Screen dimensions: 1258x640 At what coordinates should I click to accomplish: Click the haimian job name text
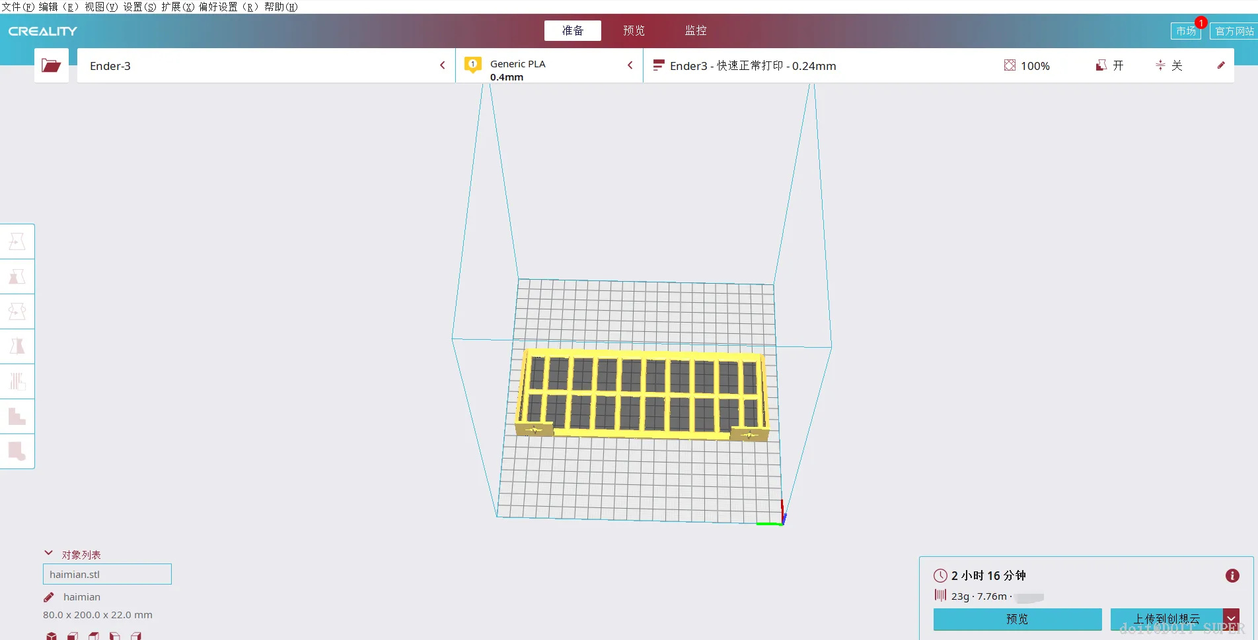point(82,597)
